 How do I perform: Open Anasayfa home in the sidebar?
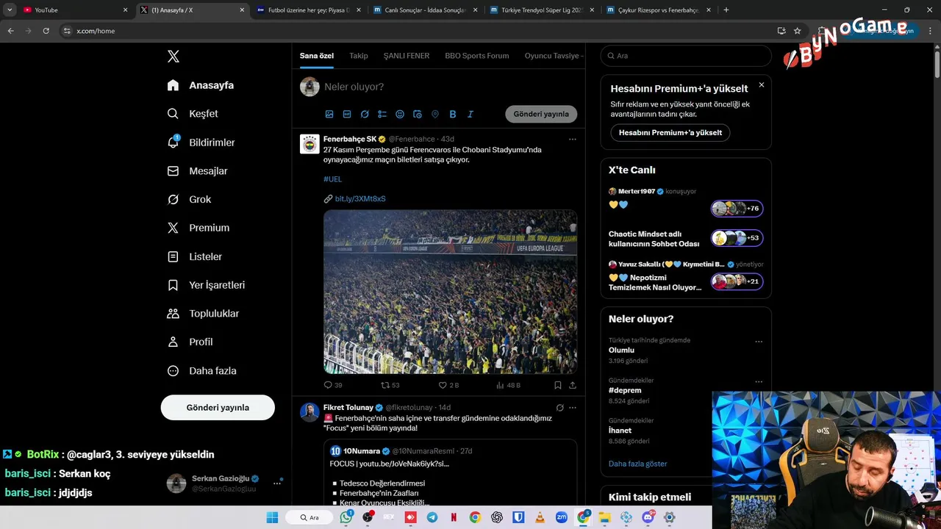(x=200, y=85)
